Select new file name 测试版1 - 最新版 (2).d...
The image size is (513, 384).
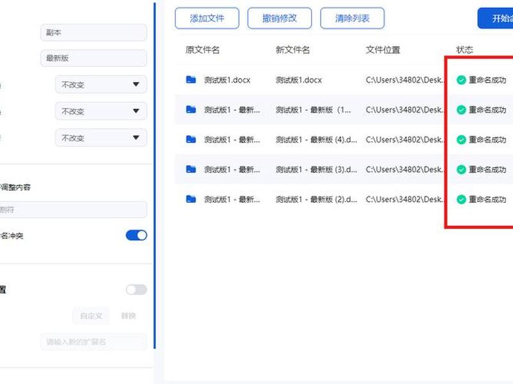(x=316, y=200)
